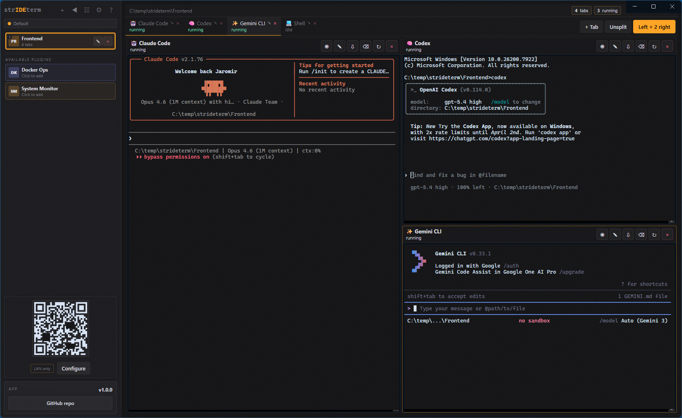This screenshot has width=682, height=418.
Task: Toggle the LAN only option
Action: 42,369
